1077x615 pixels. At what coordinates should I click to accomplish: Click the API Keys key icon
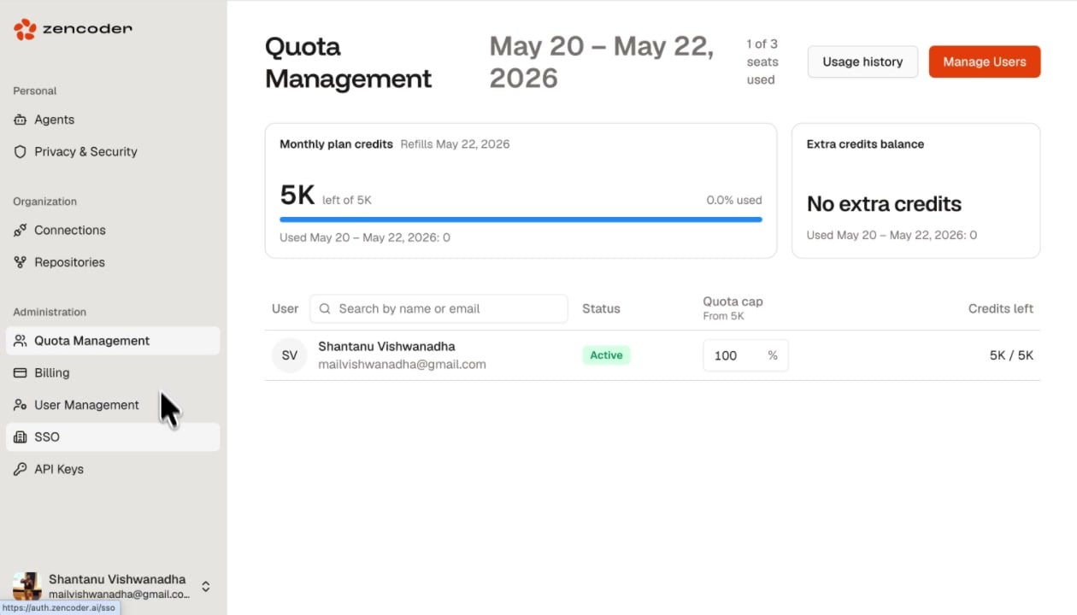click(x=21, y=469)
